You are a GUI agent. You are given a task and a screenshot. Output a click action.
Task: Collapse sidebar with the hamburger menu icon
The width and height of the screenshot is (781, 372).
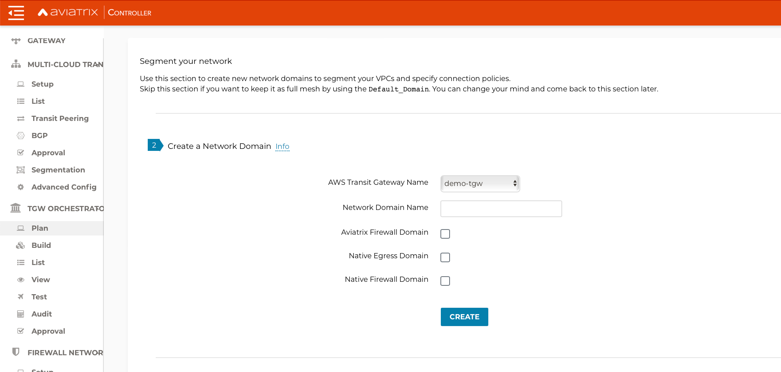pyautogui.click(x=16, y=13)
